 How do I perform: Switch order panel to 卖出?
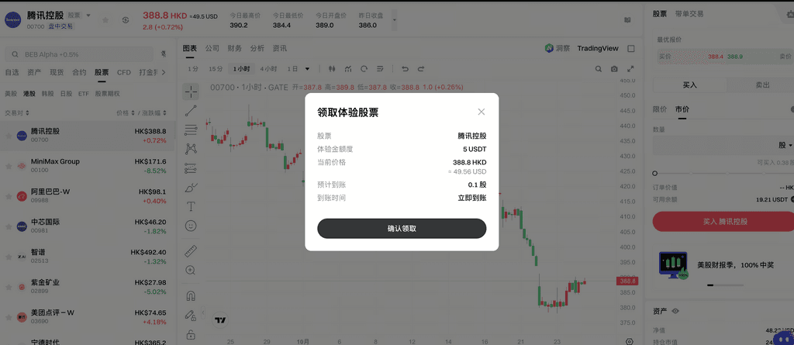[x=762, y=85]
